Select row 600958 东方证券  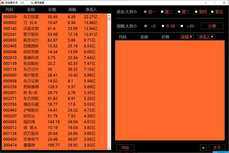click(55, 81)
